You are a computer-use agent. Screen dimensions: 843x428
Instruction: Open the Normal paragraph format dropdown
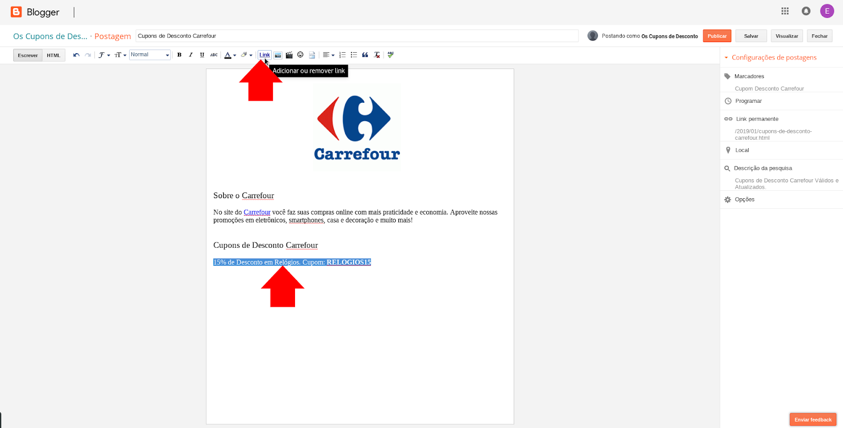(150, 55)
